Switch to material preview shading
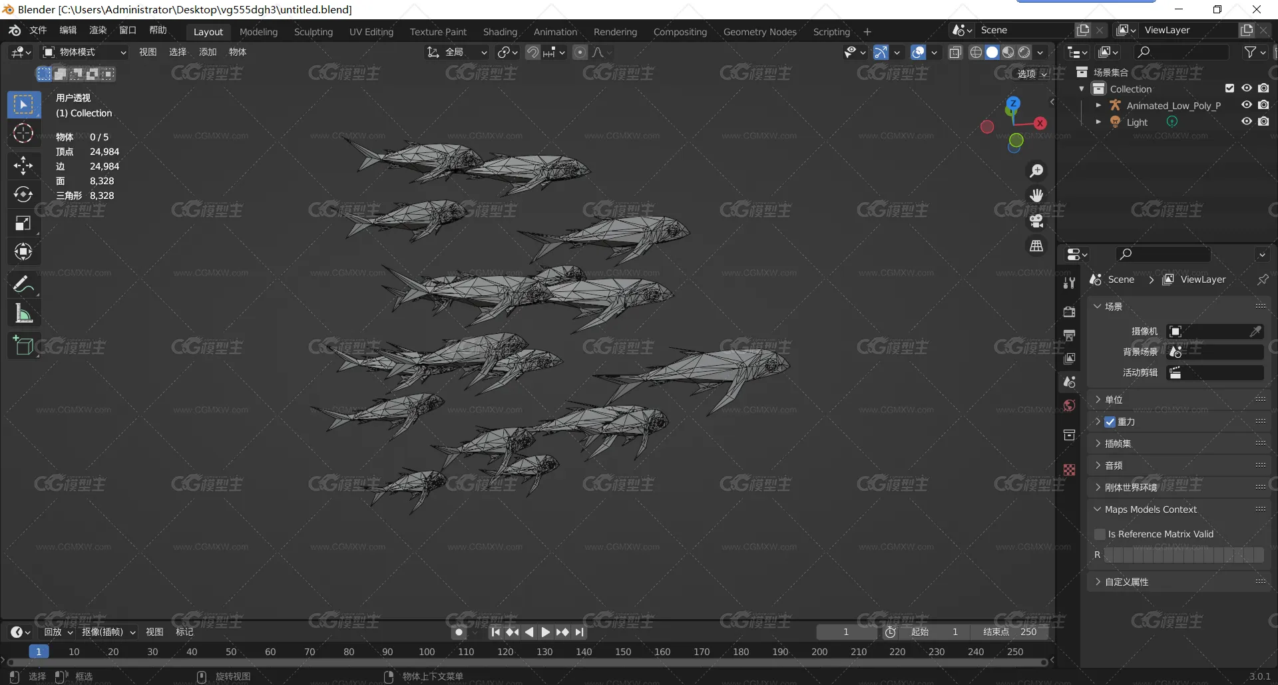This screenshot has width=1278, height=685. 1008,52
